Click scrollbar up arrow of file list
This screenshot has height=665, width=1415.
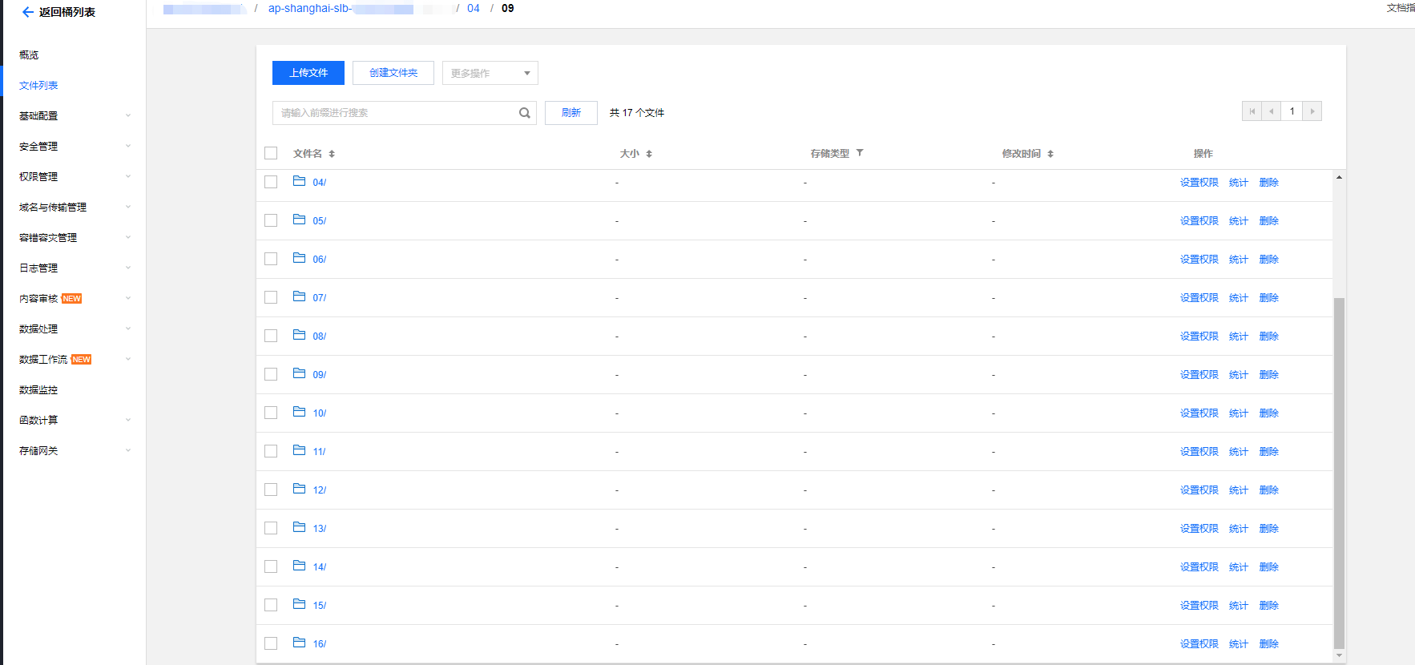1339,177
